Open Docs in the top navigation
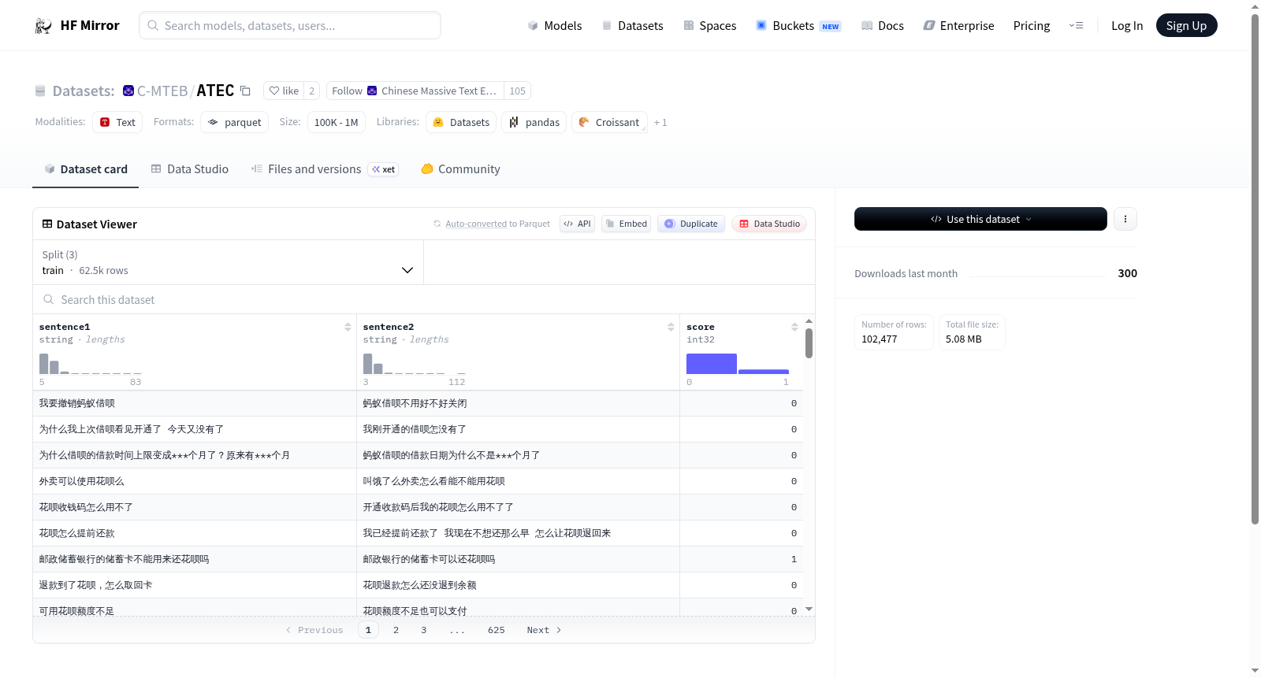This screenshot has height=678, width=1261. coord(883,26)
